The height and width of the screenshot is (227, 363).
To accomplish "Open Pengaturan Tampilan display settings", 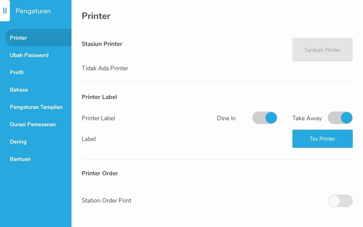I will point(36,107).
